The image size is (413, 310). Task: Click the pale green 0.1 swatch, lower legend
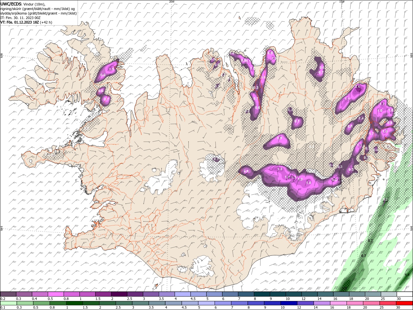(8, 303)
